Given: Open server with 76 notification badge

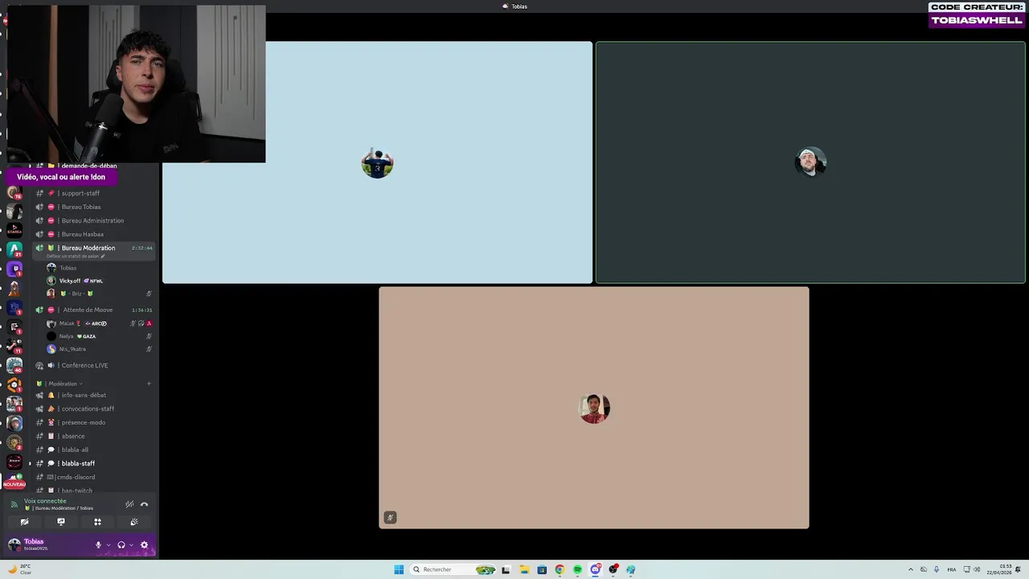Looking at the screenshot, I should pyautogui.click(x=14, y=192).
